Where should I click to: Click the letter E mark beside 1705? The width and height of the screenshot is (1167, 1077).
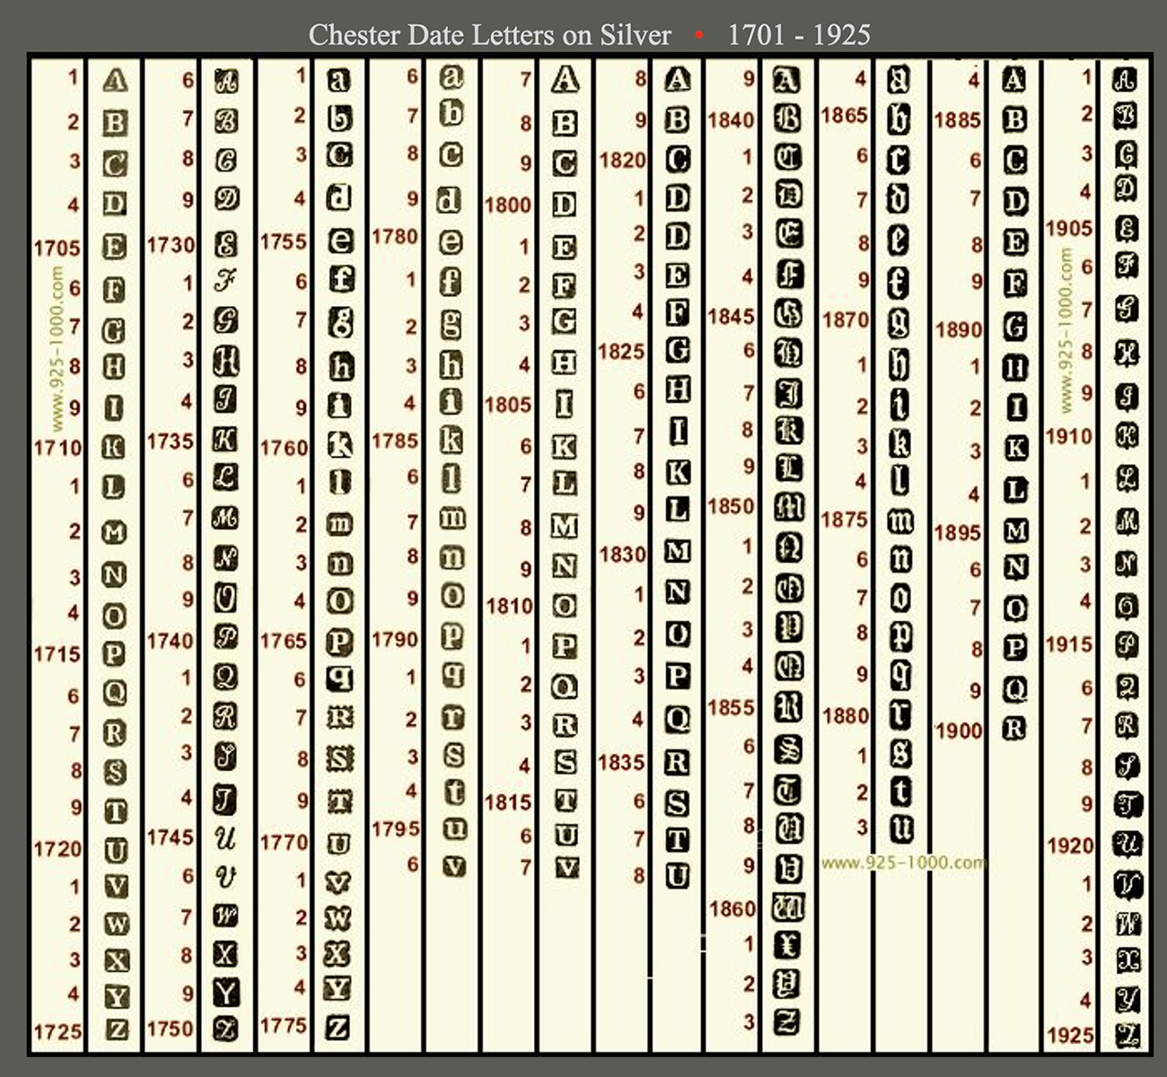[x=114, y=246]
